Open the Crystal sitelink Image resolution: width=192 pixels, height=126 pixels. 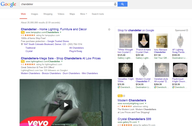(29, 51)
